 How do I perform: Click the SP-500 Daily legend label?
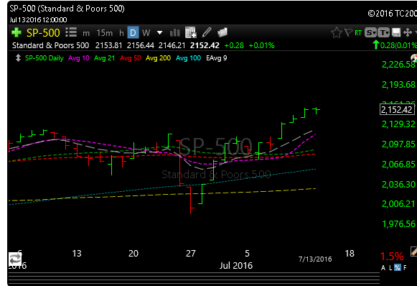click(x=44, y=58)
